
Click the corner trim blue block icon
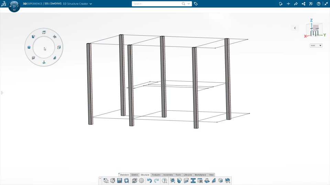[x=179, y=181]
